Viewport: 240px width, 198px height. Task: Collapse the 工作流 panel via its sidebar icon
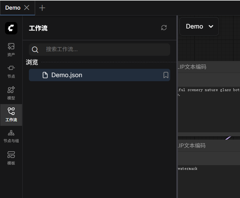(x=11, y=115)
